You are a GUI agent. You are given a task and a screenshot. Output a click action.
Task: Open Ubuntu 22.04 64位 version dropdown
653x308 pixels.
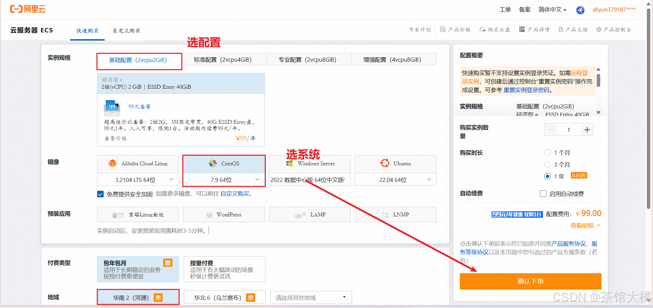click(396, 180)
